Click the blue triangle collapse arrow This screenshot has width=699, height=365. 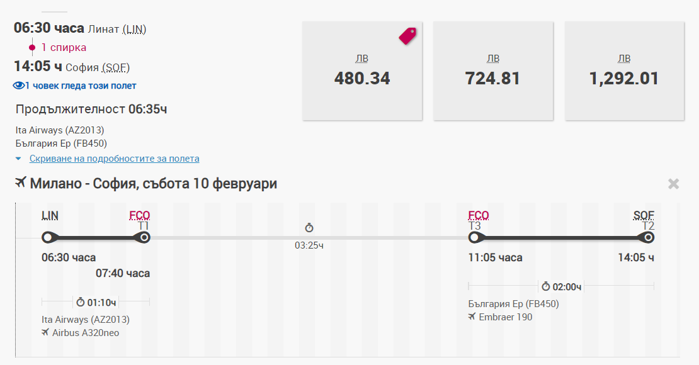click(19, 159)
